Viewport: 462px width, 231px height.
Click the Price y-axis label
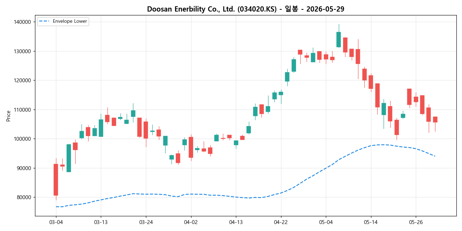(x=8, y=116)
